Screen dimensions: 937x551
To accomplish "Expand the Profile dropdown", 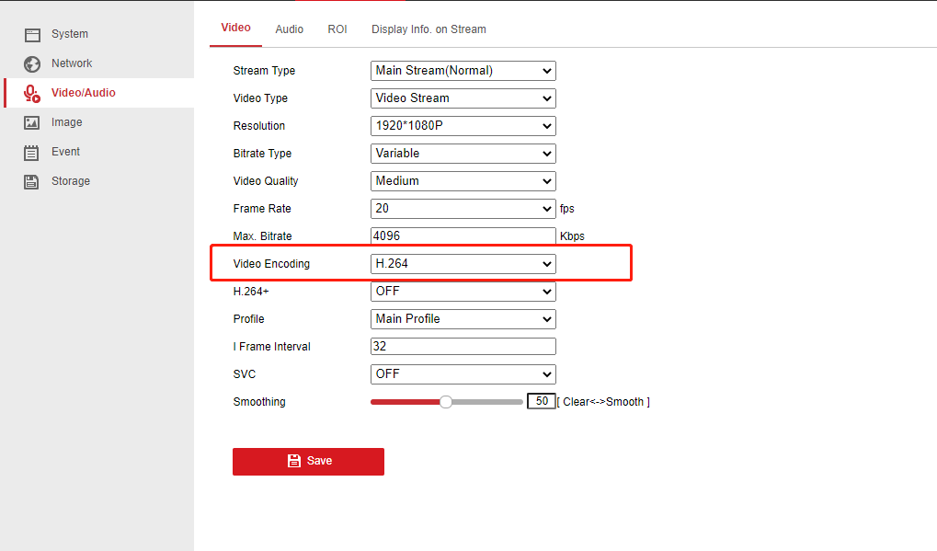I will click(x=463, y=318).
